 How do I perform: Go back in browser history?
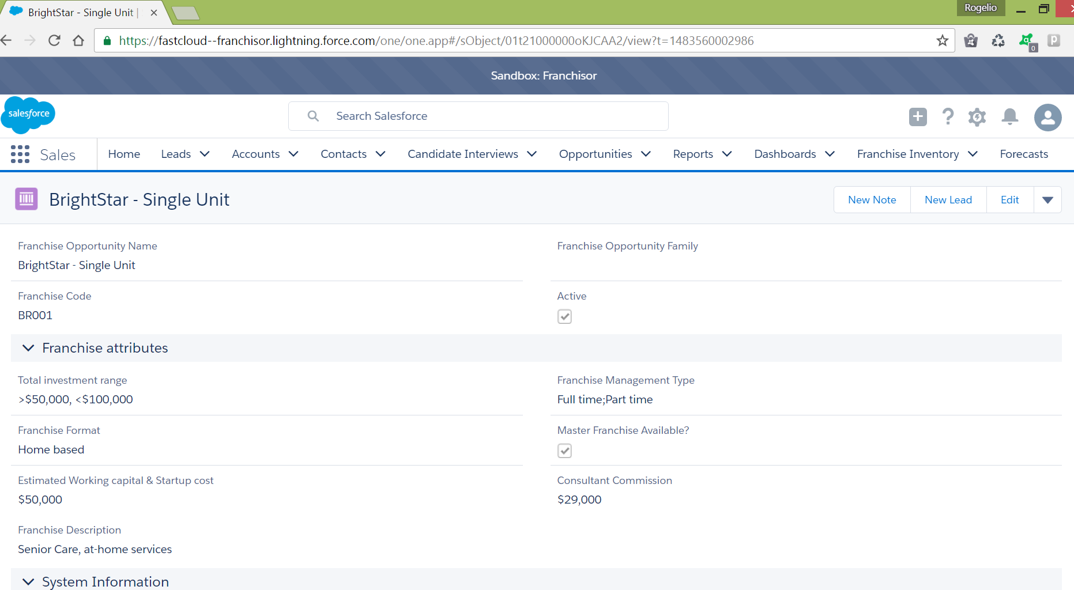(x=6, y=40)
